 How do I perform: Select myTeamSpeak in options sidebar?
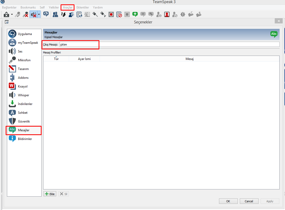coord(24,43)
